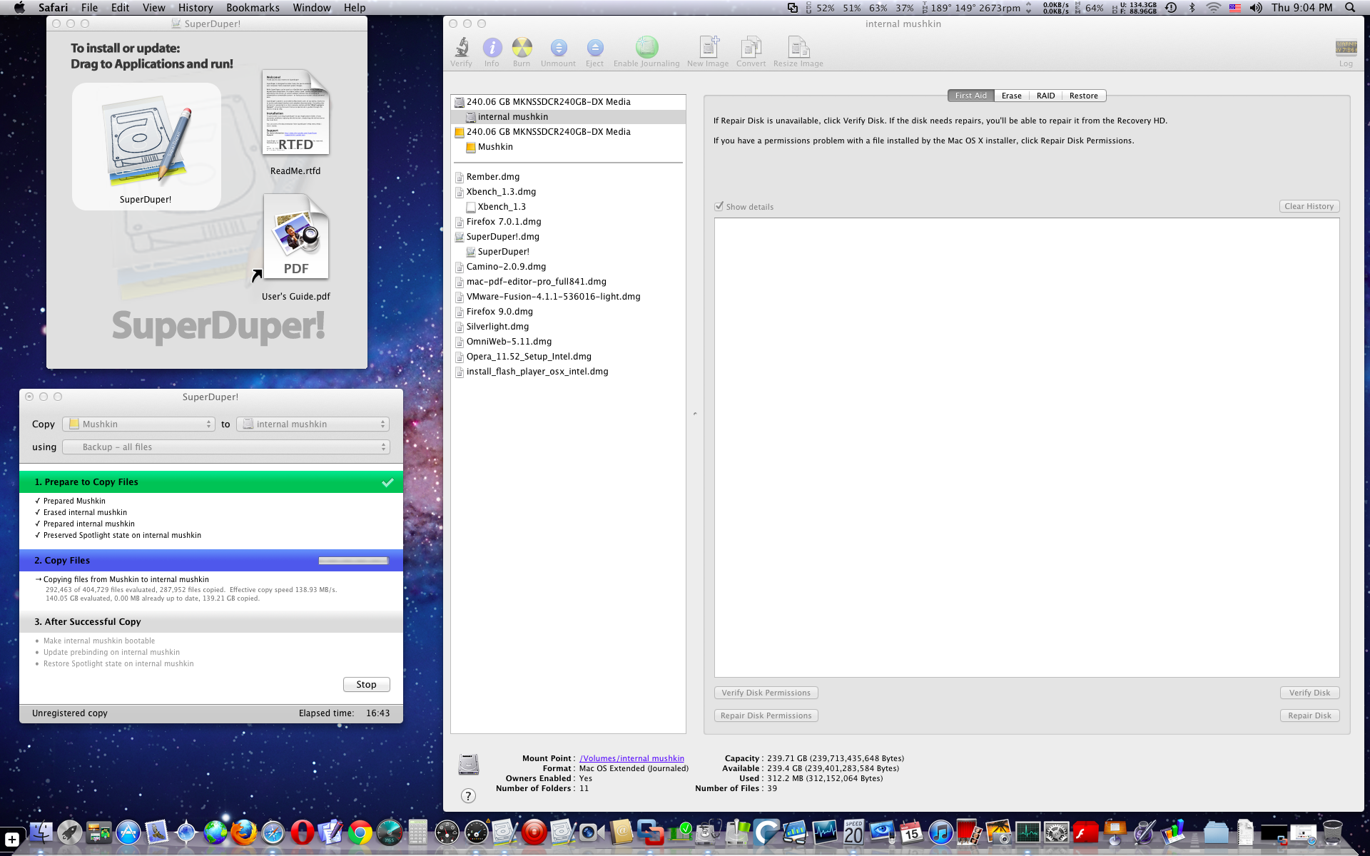Open the Info toolbar icon
Viewport: 1370px width, 856px height.
492,48
